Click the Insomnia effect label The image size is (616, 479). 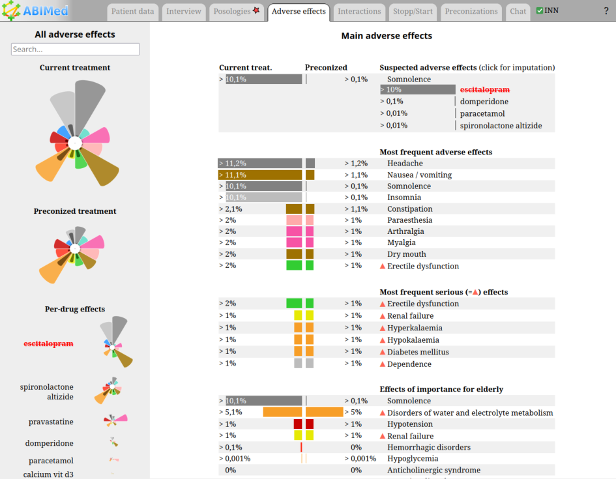tap(404, 197)
